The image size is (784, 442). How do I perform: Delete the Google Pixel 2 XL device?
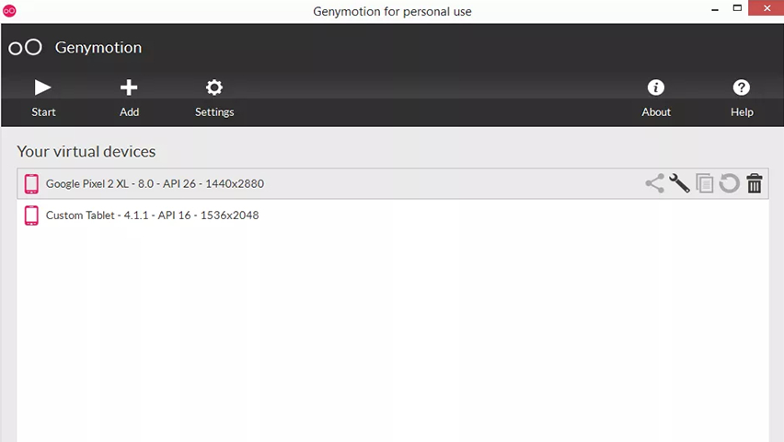(x=755, y=183)
